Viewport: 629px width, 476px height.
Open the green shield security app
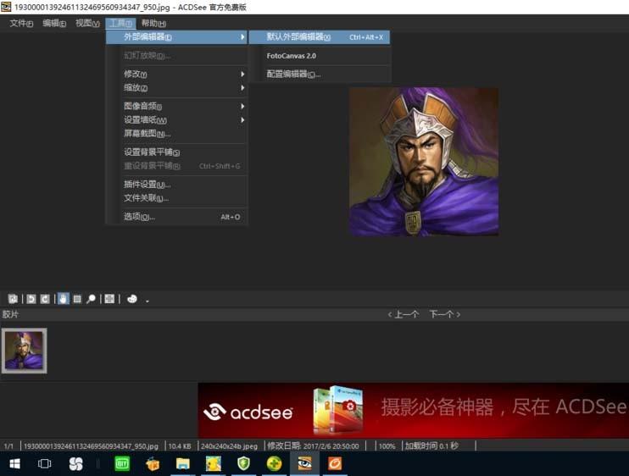243,464
